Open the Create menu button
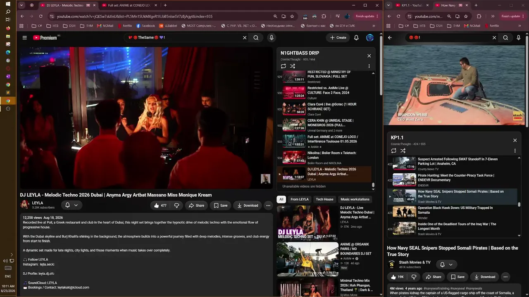 tap(338, 38)
